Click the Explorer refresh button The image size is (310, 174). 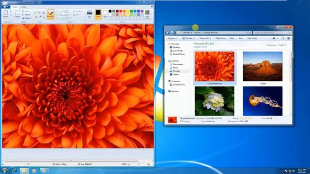pos(250,33)
